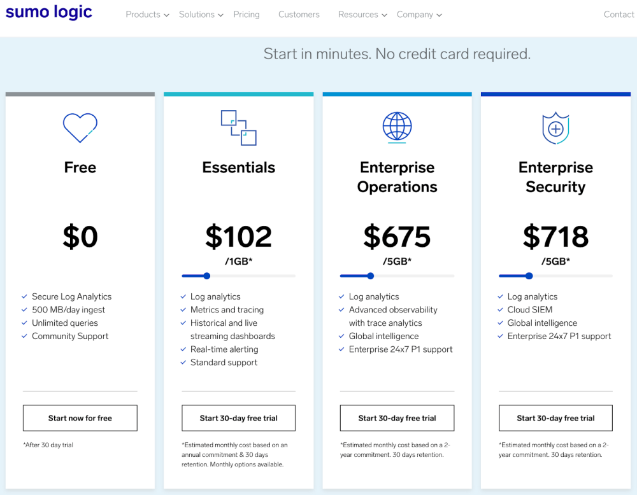Click the Essentials data volume slider handle

point(206,276)
